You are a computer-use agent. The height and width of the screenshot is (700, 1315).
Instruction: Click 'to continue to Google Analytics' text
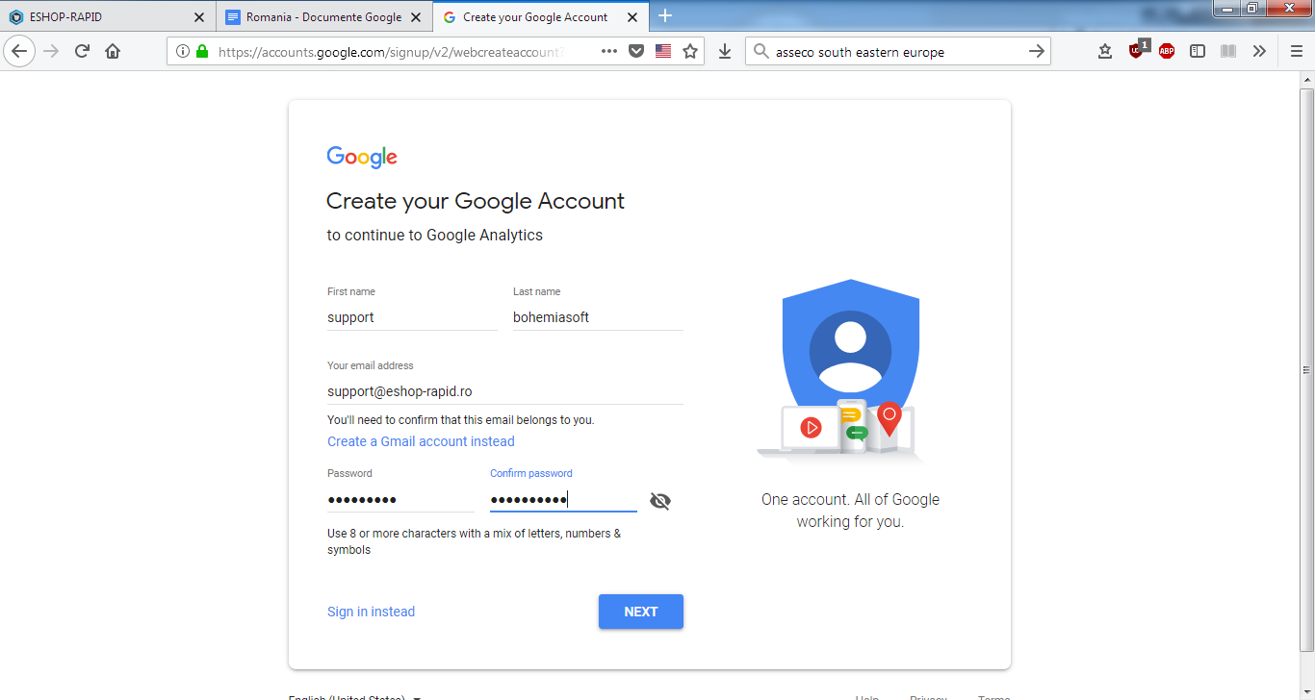coord(435,235)
